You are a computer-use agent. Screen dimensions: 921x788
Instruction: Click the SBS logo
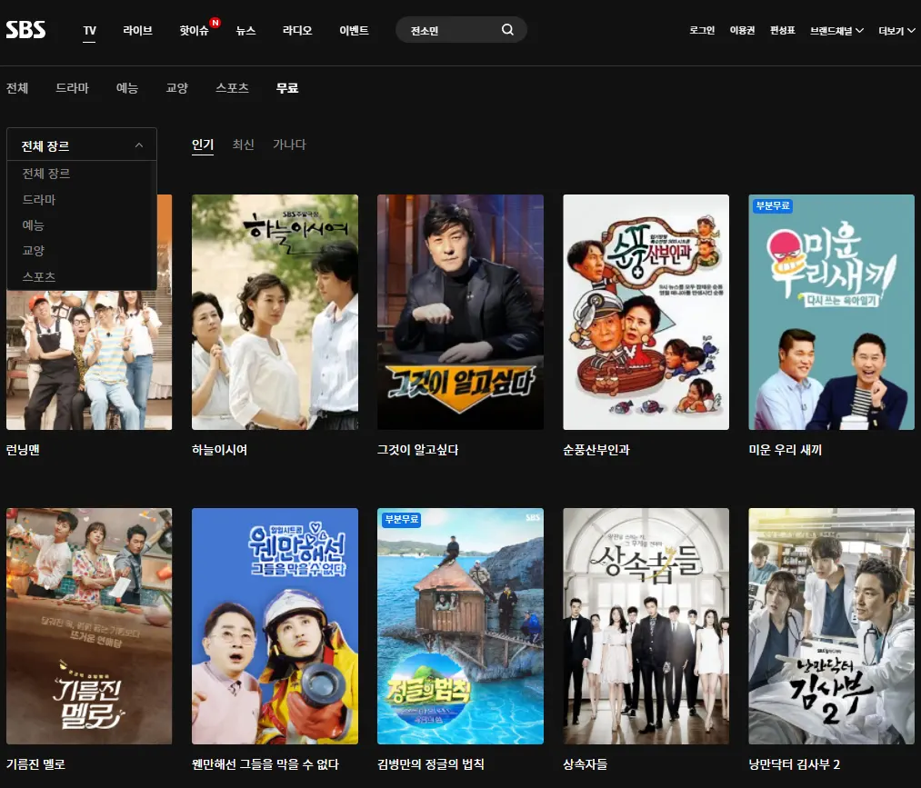click(x=26, y=28)
